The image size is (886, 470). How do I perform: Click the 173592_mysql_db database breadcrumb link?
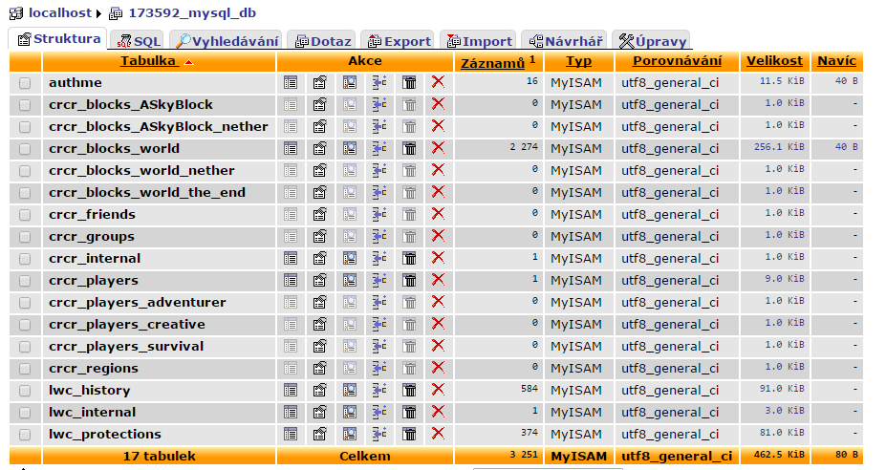(184, 13)
